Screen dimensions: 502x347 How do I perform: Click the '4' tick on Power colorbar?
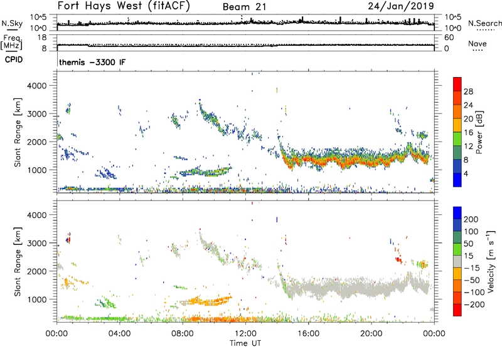click(466, 173)
